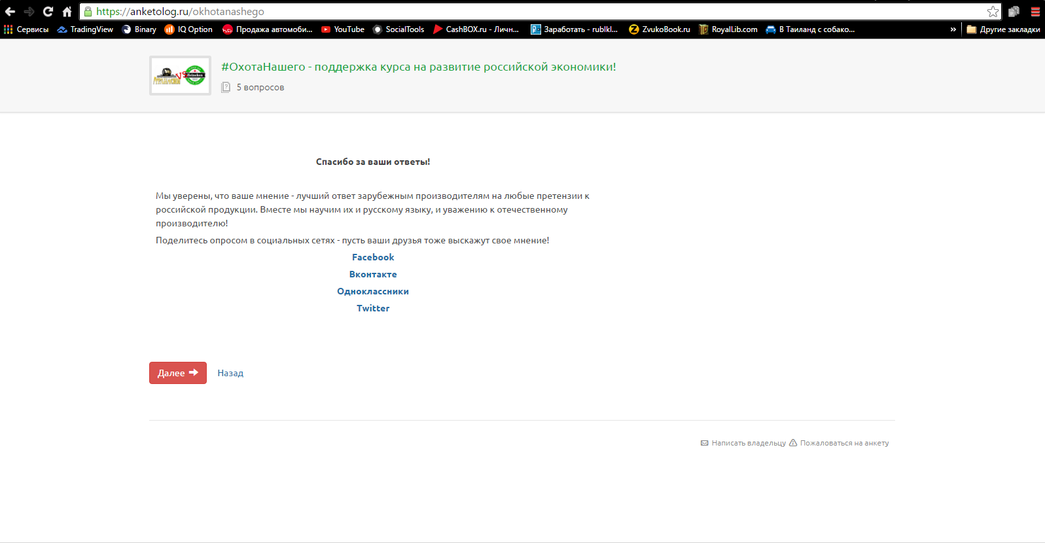The height and width of the screenshot is (543, 1045).
Task: Go to the browser home page
Action: coord(67,12)
